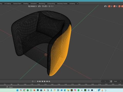Play the animation forward
Image resolution: width=123 pixels, height=92 pixels.
coord(45,82)
